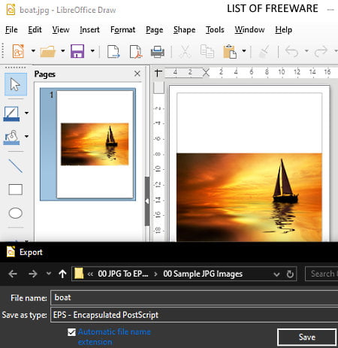Viewport: 338px width, 348px height.
Task: Select the Ellipse drawing tool
Action: 16,213
